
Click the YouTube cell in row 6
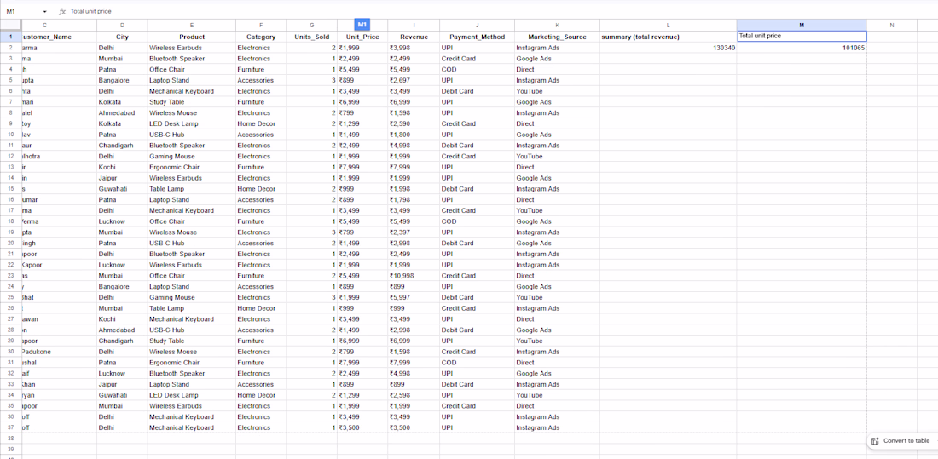[x=557, y=91]
